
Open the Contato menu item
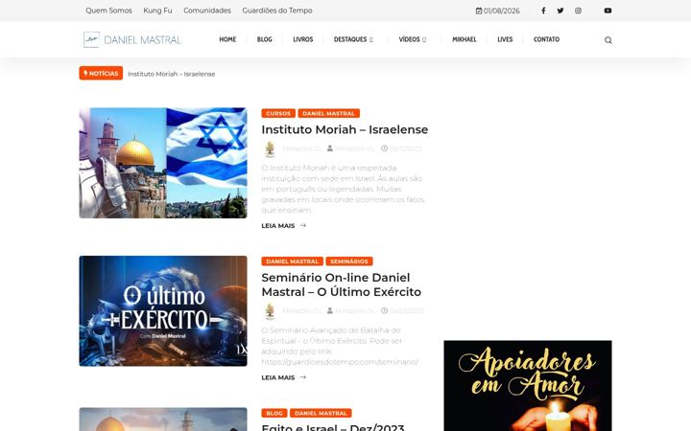tap(546, 39)
